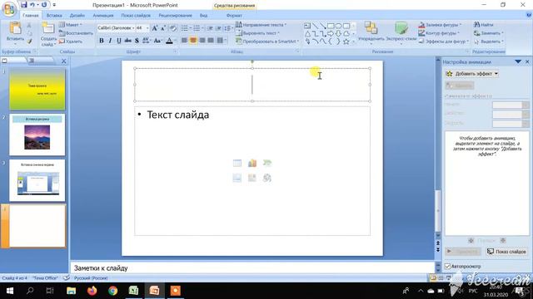This screenshot has height=299, width=533.
Task: Click Find (Найти) binoculars button
Action: 483,25
